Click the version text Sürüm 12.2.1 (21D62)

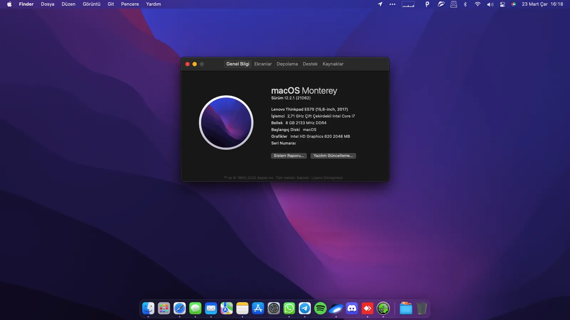291,98
